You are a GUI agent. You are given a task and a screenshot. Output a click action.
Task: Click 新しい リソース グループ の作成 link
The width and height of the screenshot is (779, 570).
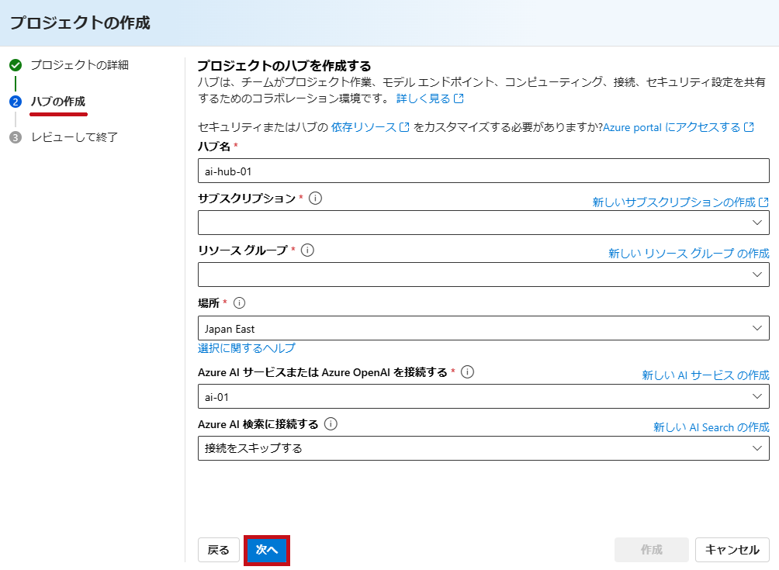point(688,254)
